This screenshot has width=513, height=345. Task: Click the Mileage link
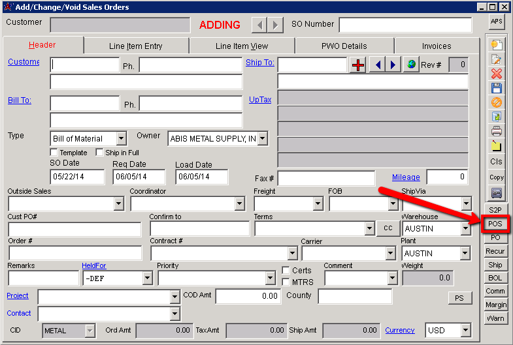click(x=406, y=177)
